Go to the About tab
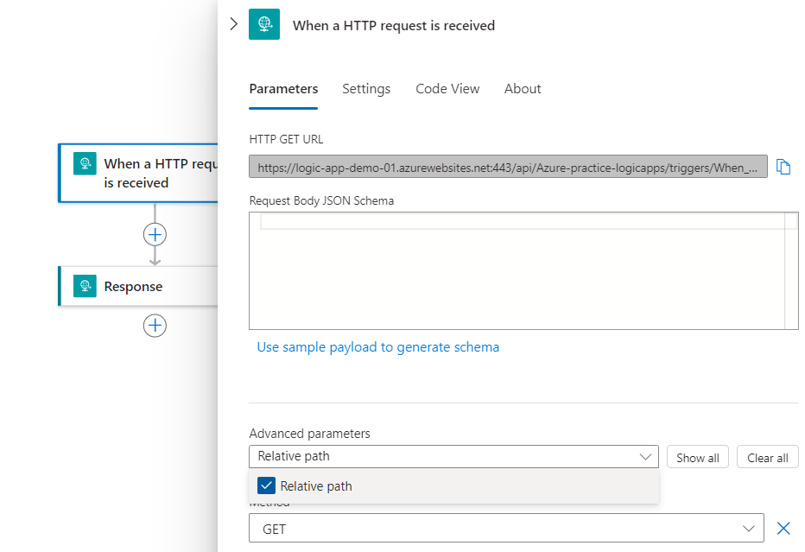The image size is (805, 552). pos(523,89)
